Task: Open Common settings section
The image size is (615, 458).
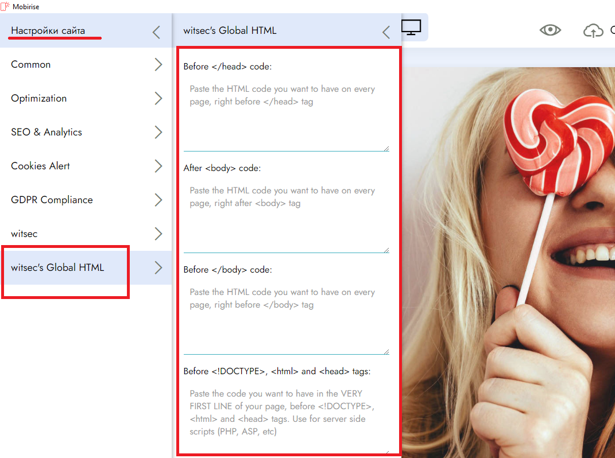Action: pos(86,64)
